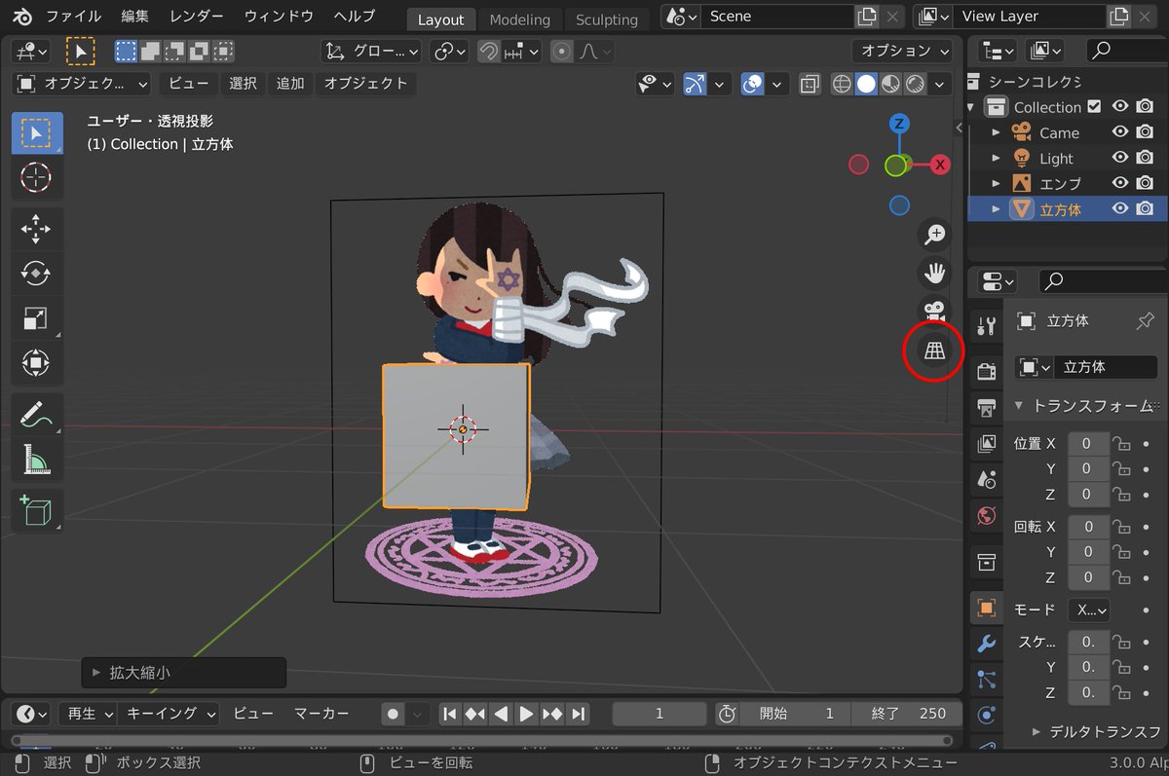This screenshot has height=776, width=1169.
Task: Open the Physics properties tab
Action: click(987, 716)
